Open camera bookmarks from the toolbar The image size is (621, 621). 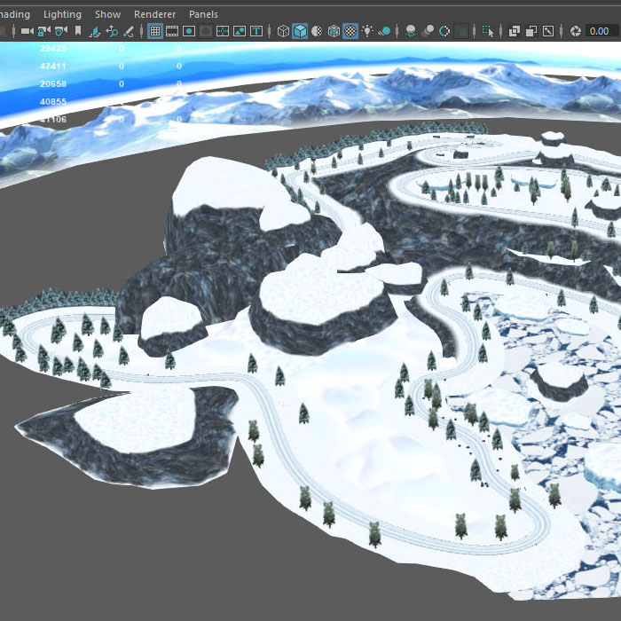(x=78, y=31)
